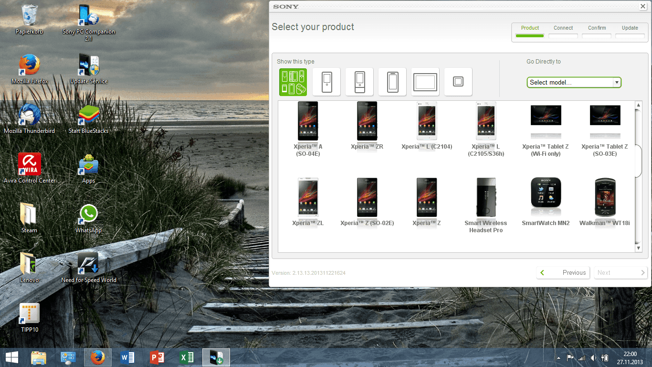Click the Confirm step tab
Image resolution: width=652 pixels, height=367 pixels.
pyautogui.click(x=597, y=32)
